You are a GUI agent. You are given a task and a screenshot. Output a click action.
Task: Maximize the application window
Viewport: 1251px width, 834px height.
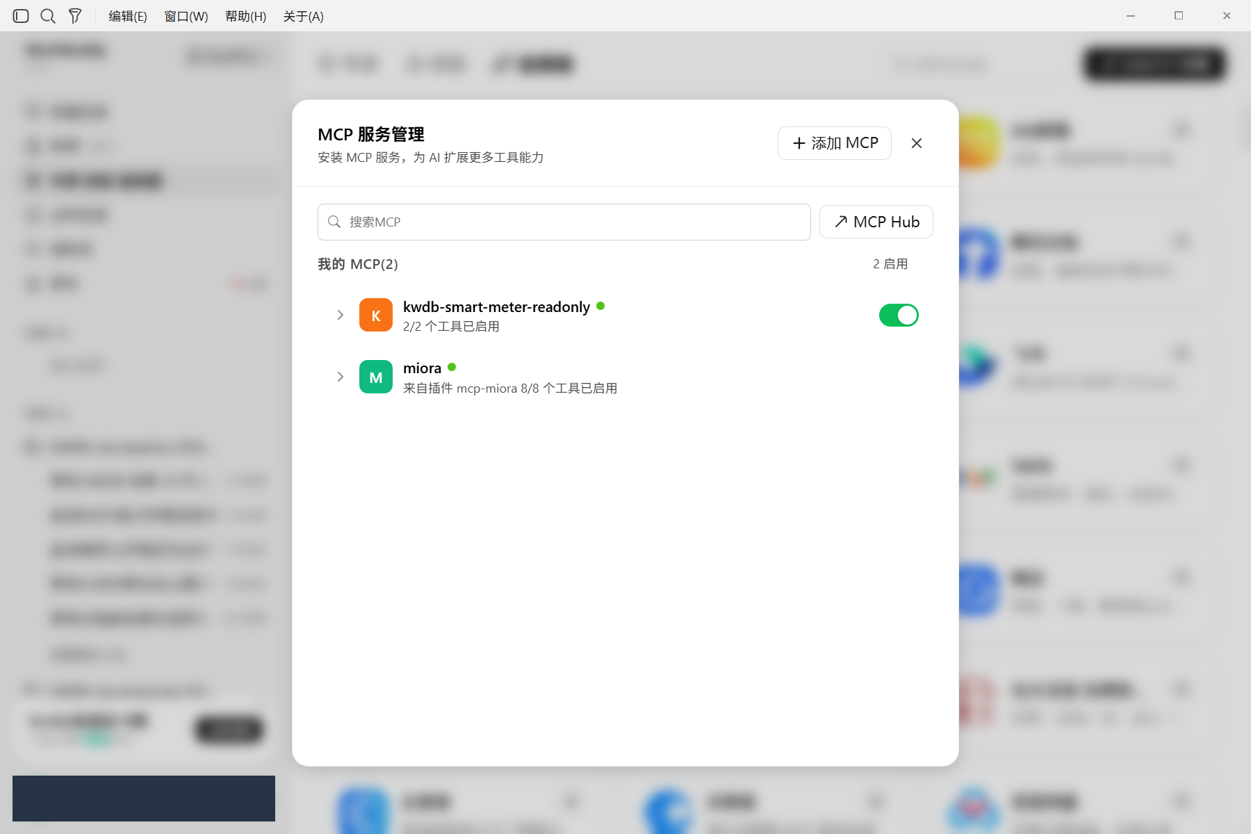pos(1179,15)
